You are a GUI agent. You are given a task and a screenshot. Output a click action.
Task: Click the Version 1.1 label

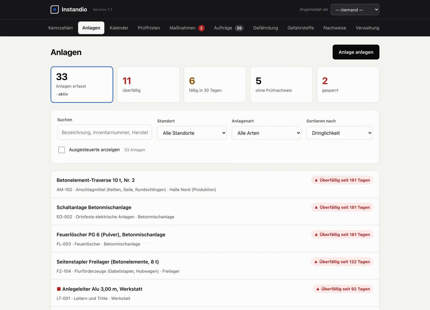(x=102, y=10)
